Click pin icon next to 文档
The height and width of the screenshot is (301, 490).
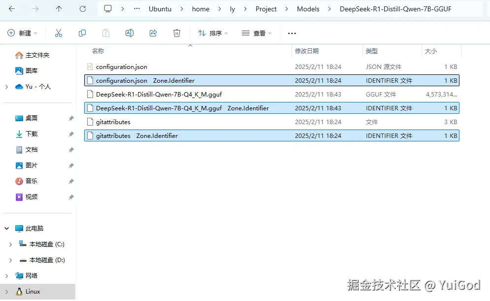coord(71,150)
